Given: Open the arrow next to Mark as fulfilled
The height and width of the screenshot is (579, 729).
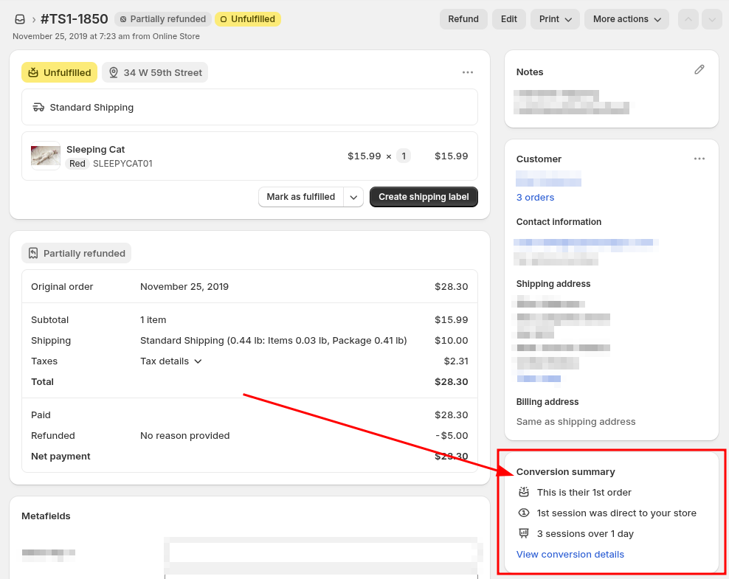Looking at the screenshot, I should coord(354,197).
